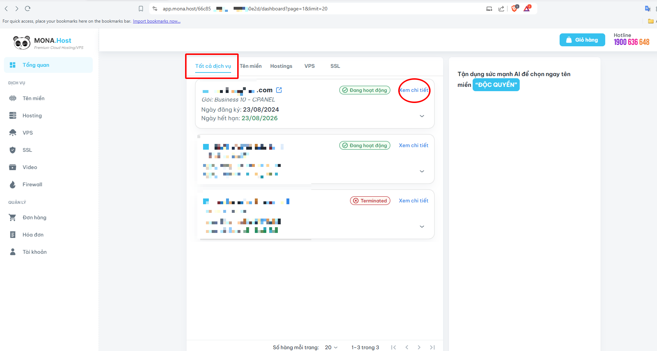Viewport: 657px width, 351px height.
Task: Click the expiry date 23/08/2026
Action: coord(259,118)
